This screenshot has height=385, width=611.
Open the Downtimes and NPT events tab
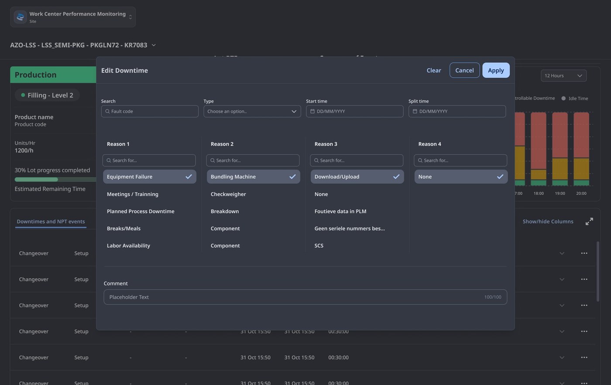[51, 221]
